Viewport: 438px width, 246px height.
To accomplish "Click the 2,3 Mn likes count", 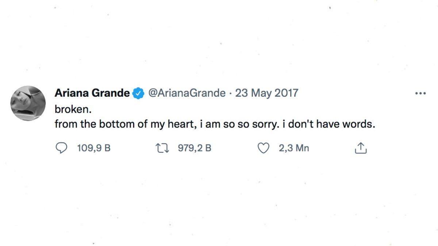I will click(x=294, y=148).
